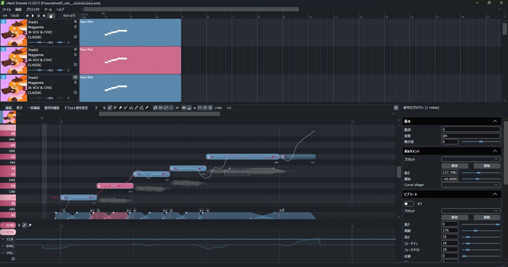Toggle note tone playback music-note icon

click(155, 108)
